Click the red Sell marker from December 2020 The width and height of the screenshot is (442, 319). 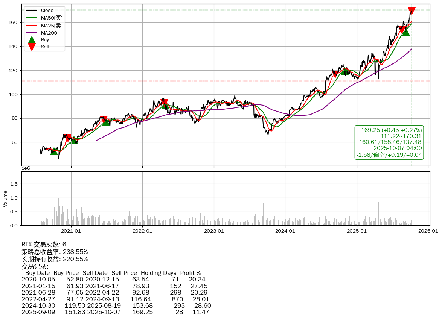tap(68, 138)
